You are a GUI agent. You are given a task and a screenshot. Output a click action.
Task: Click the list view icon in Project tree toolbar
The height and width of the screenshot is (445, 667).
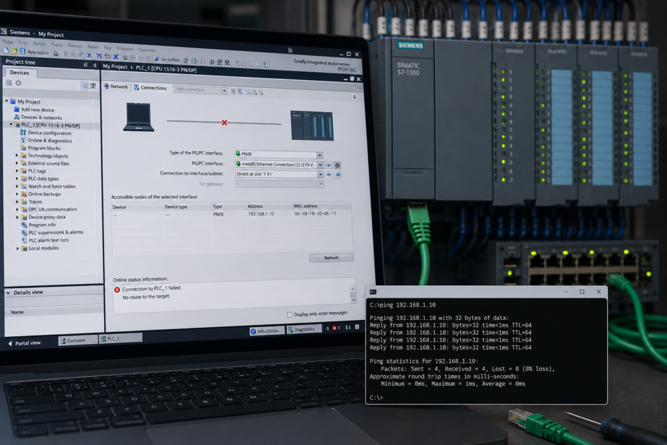tap(84, 85)
